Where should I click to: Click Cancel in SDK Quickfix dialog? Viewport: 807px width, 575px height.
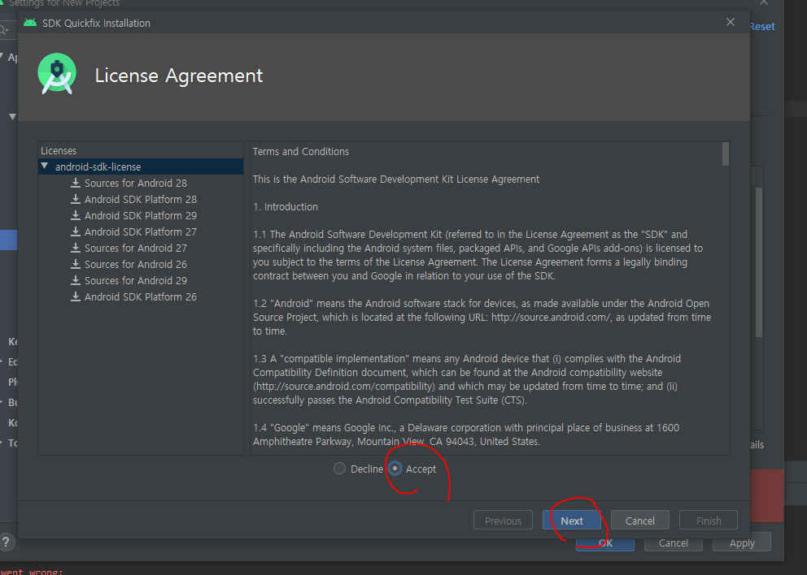pos(639,521)
